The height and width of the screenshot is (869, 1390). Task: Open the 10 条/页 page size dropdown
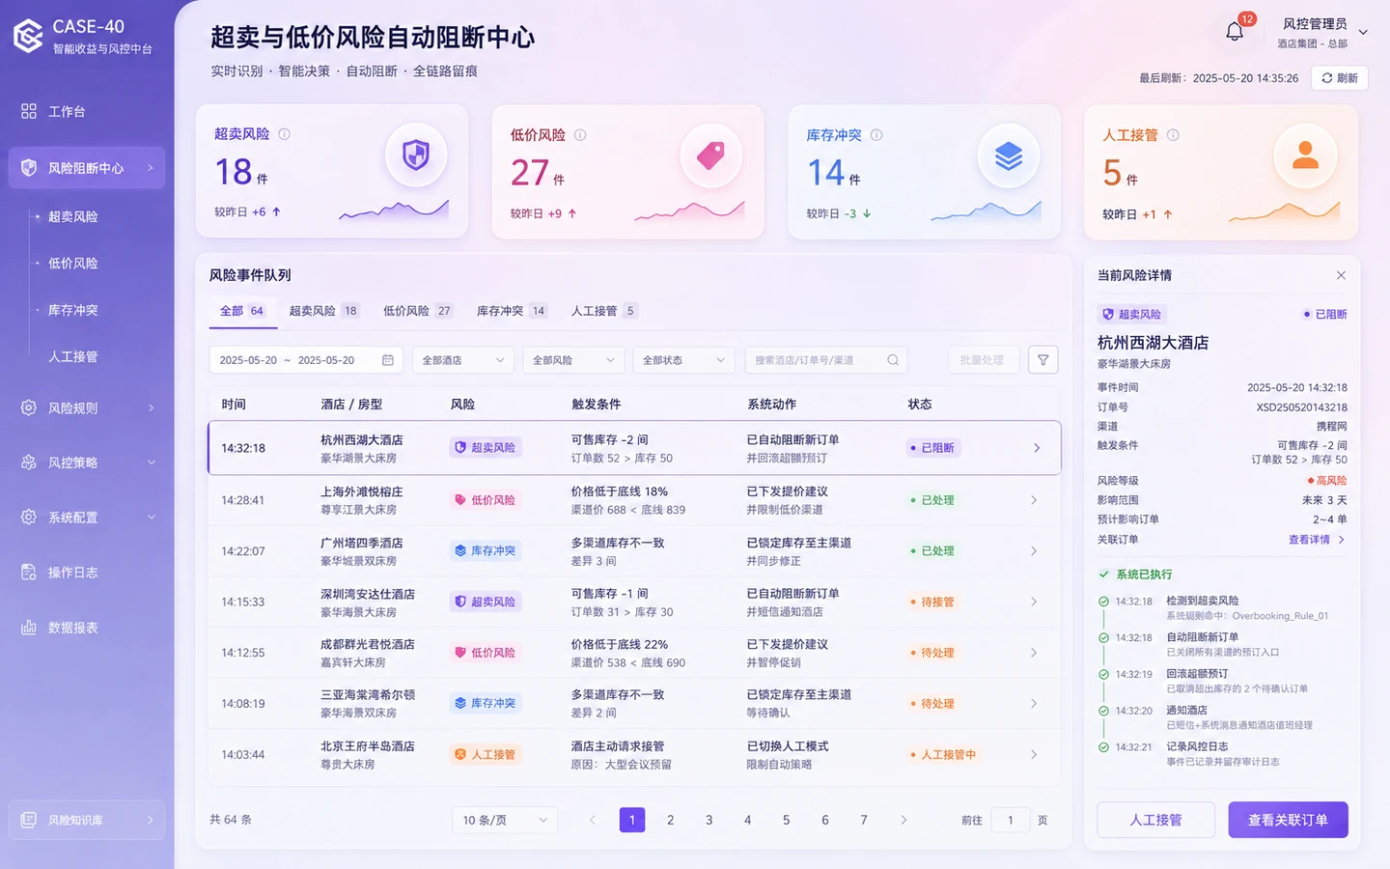(505, 820)
